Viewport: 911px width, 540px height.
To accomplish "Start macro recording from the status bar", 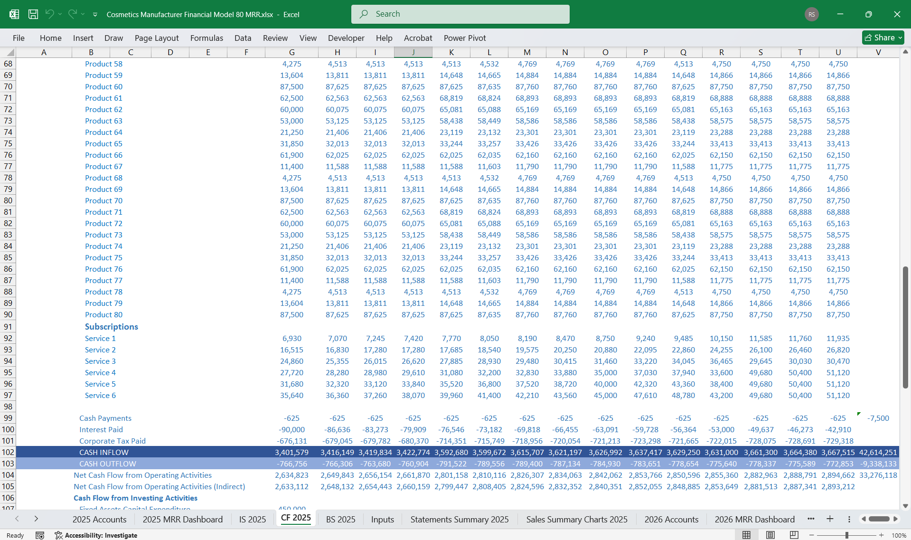I will tap(40, 535).
